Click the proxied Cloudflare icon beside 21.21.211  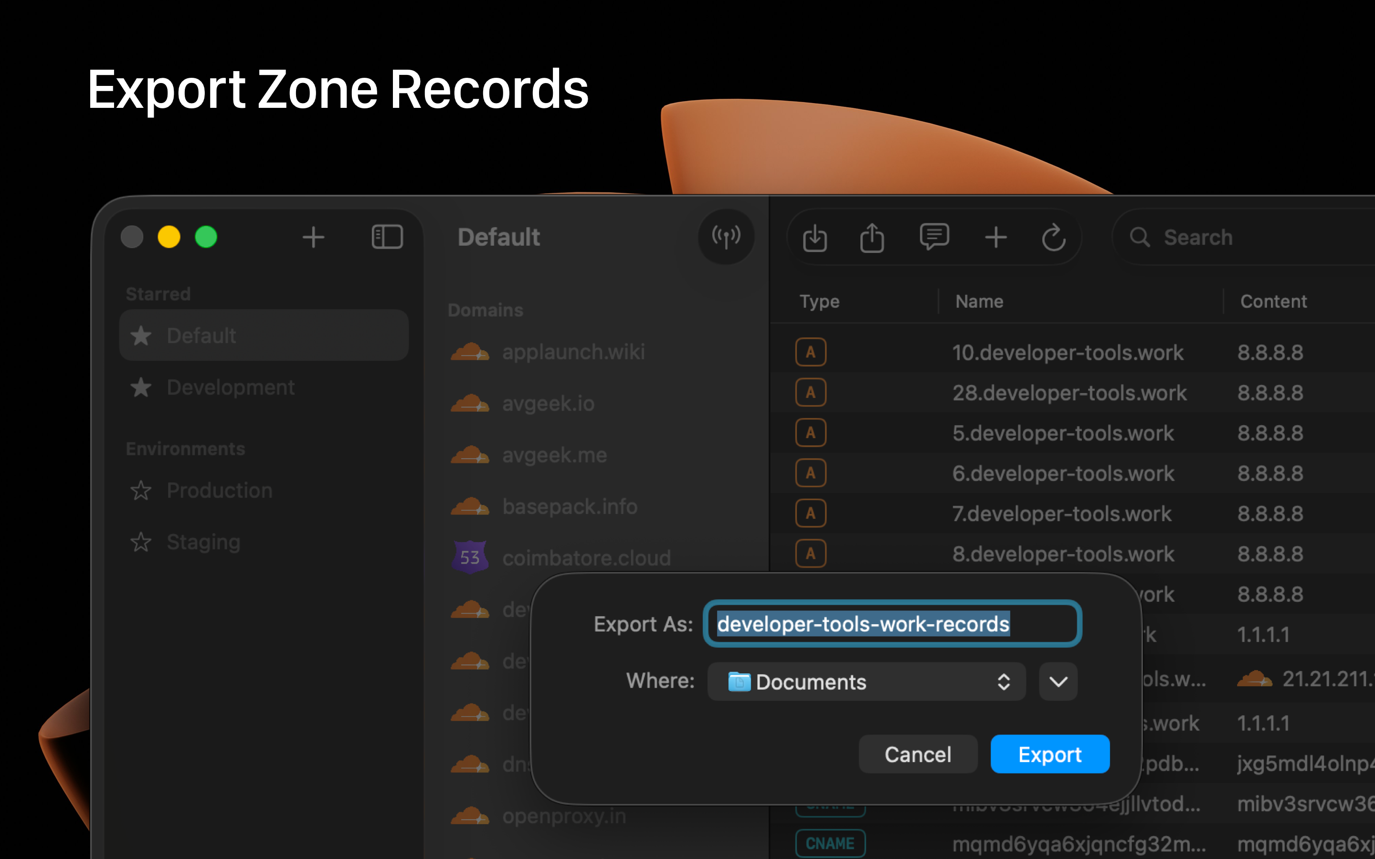[x=1255, y=679]
